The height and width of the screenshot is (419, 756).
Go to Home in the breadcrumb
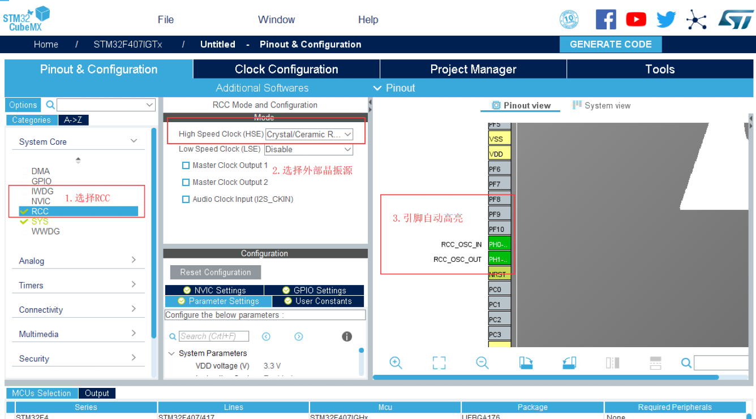(x=46, y=44)
